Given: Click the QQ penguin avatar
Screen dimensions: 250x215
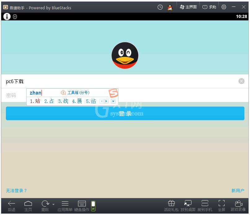Looking at the screenshot, I should tap(125, 55).
